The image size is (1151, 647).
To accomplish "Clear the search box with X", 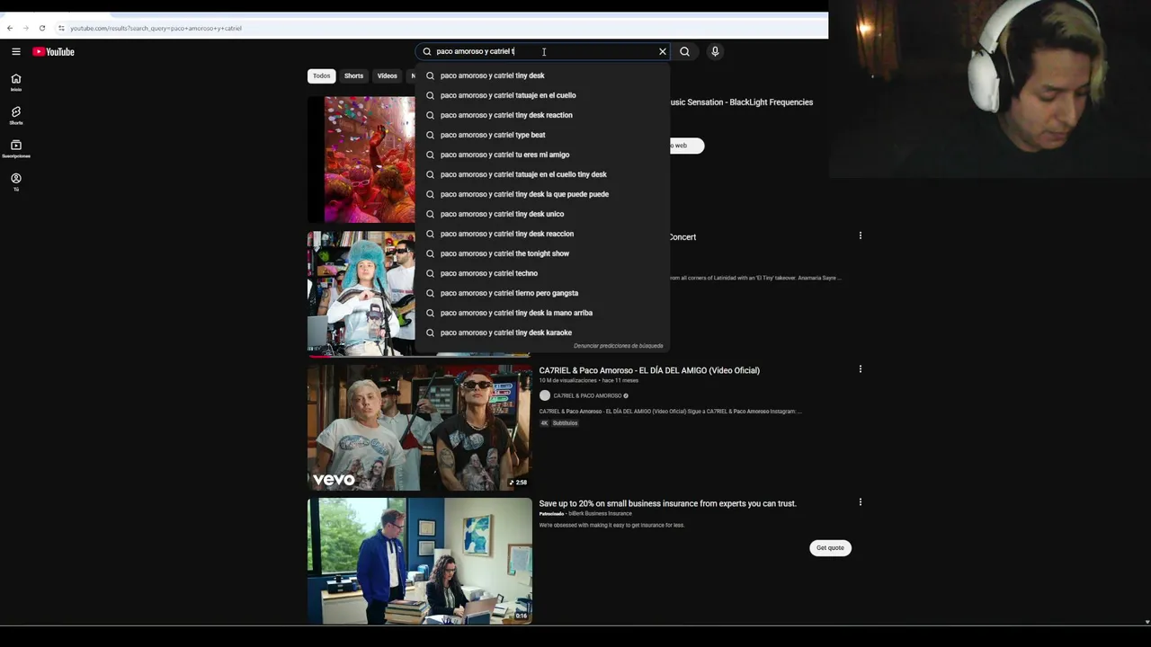I will pos(663,51).
